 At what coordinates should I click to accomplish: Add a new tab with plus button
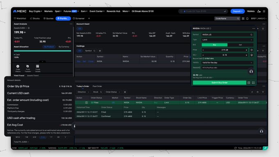(89, 18)
